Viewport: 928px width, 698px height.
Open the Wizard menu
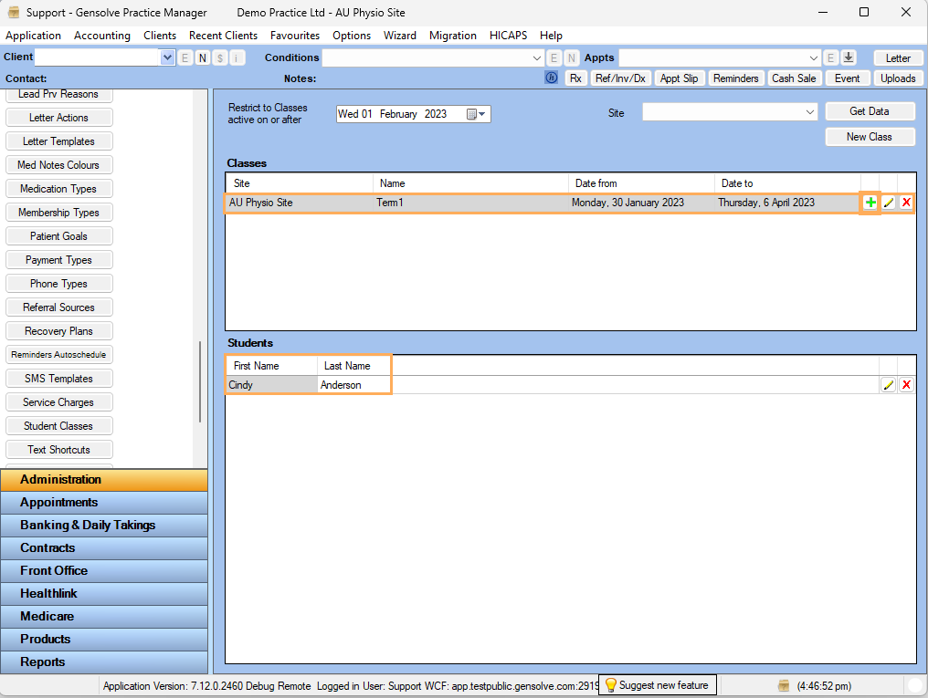pyautogui.click(x=400, y=36)
